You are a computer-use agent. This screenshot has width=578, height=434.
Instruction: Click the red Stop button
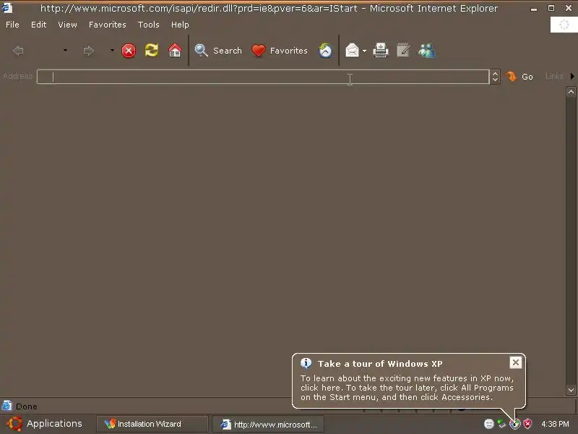point(129,51)
